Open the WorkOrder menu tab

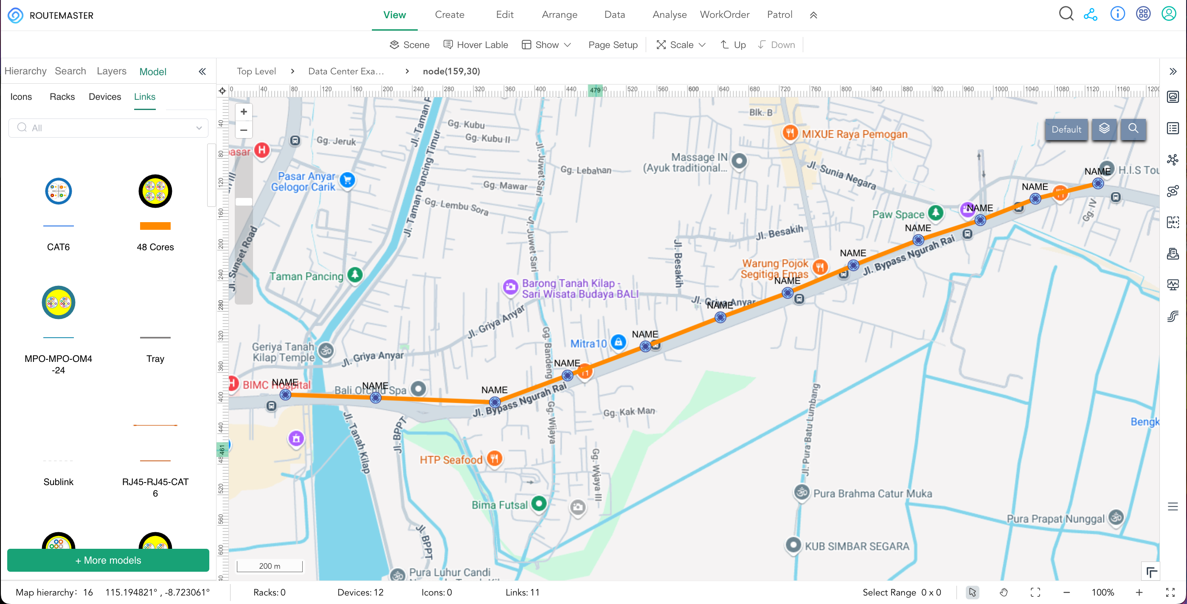pyautogui.click(x=724, y=15)
